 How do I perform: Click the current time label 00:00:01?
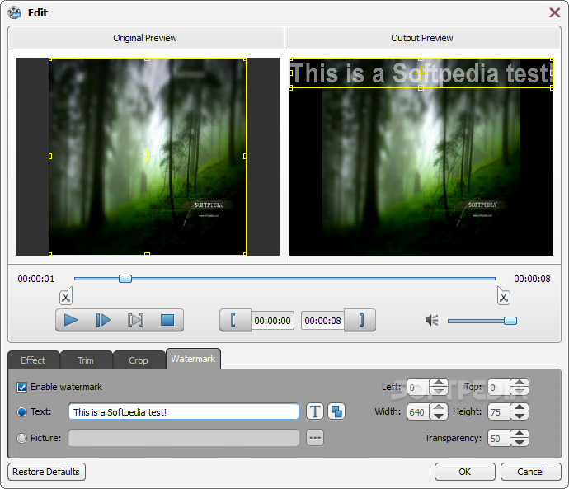36,279
